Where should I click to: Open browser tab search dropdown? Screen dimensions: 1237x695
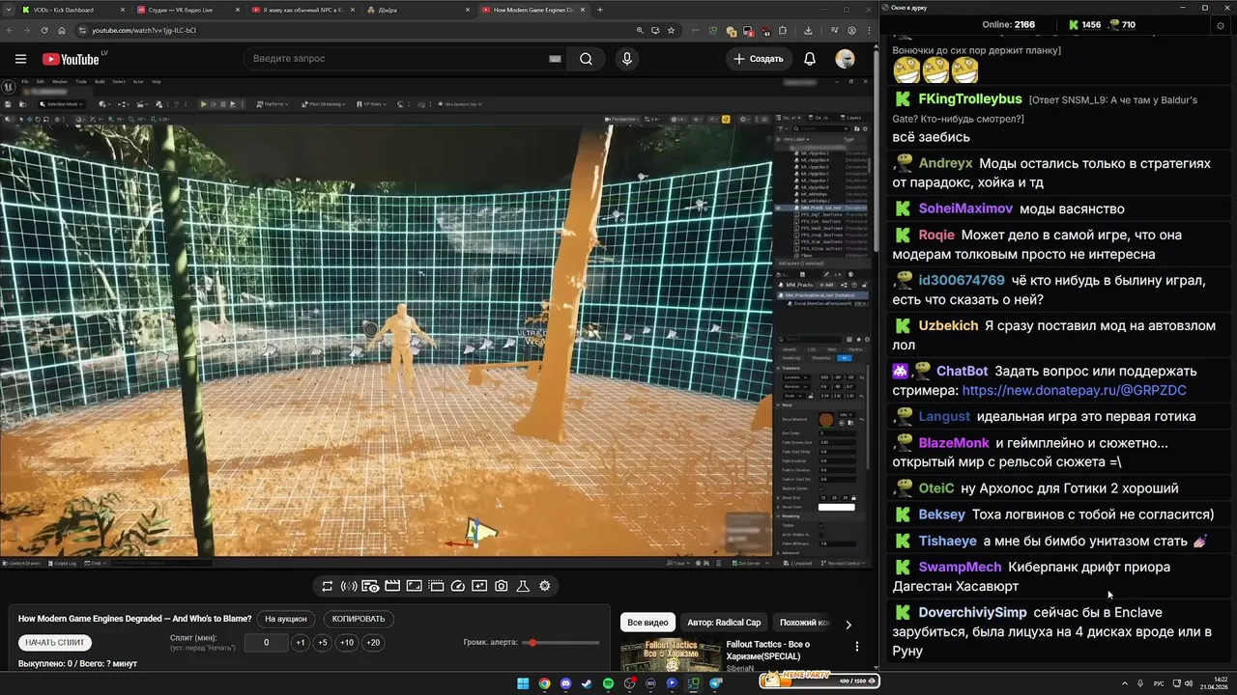coord(9,10)
